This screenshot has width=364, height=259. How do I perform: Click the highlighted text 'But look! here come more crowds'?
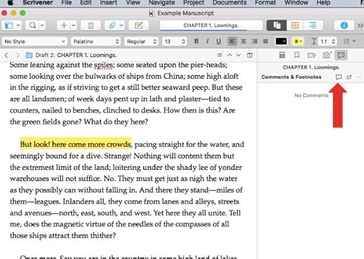pos(75,144)
